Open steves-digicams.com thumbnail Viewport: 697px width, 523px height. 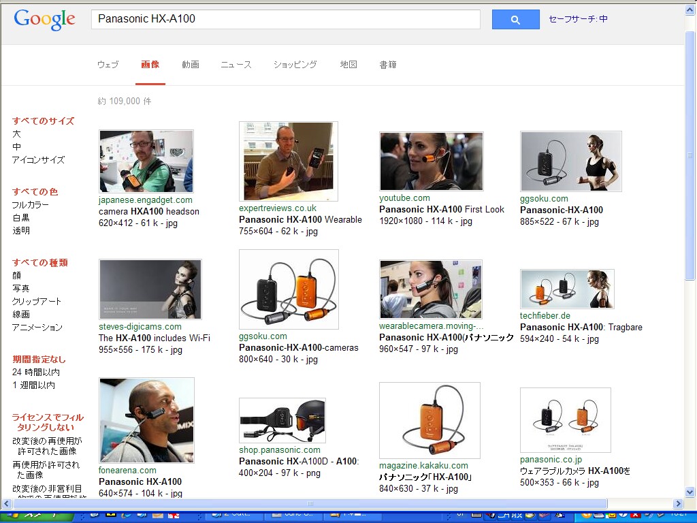tap(150, 289)
